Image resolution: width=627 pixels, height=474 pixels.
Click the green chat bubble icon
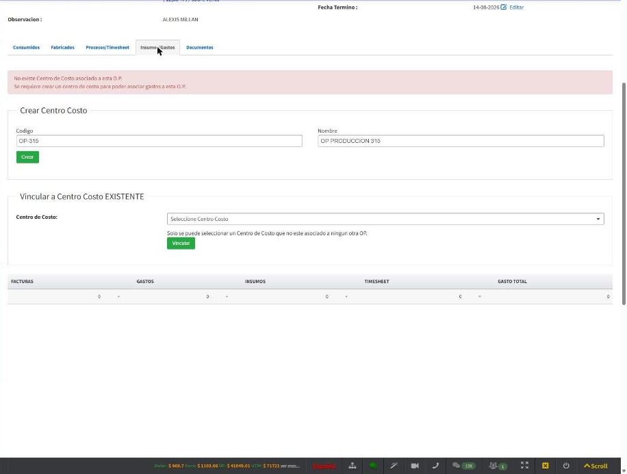click(373, 466)
